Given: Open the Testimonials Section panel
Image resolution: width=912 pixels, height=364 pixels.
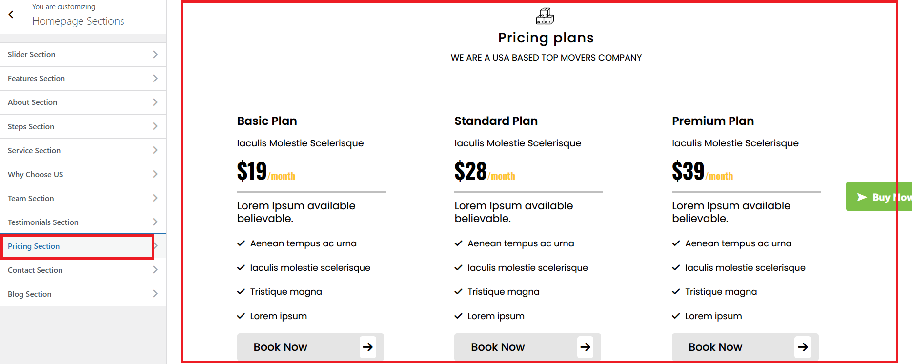Looking at the screenshot, I should coord(43,222).
